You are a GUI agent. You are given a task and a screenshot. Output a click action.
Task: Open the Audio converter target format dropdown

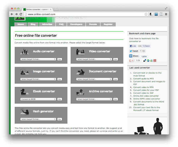pos(38,59)
